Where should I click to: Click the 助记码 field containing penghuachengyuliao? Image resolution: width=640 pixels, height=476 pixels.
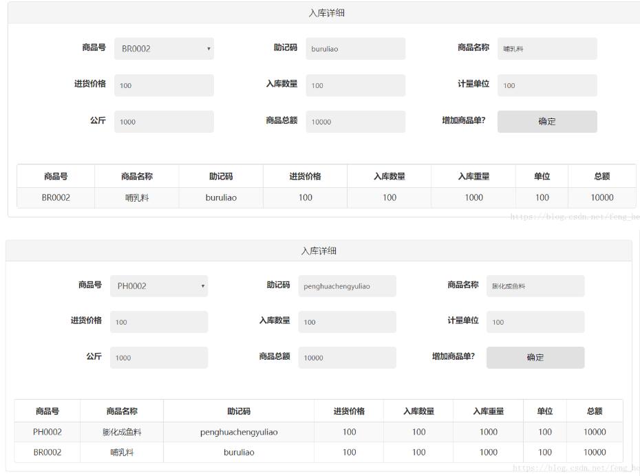click(x=347, y=286)
